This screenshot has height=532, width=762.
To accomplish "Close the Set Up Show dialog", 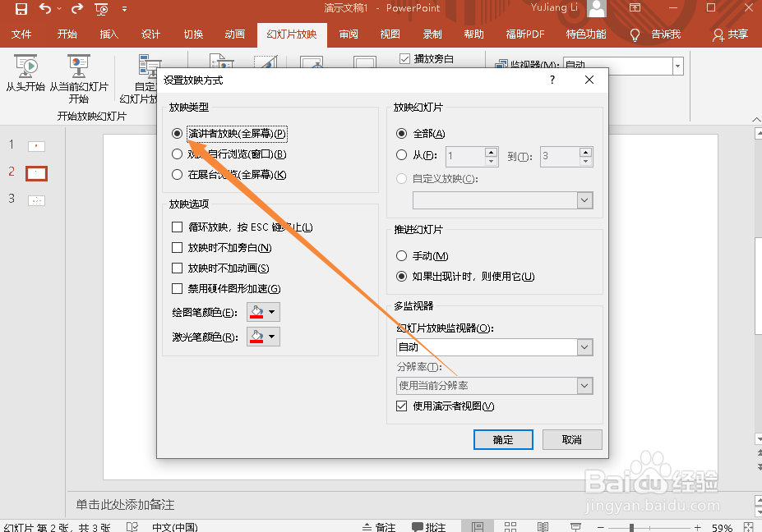I will [589, 80].
